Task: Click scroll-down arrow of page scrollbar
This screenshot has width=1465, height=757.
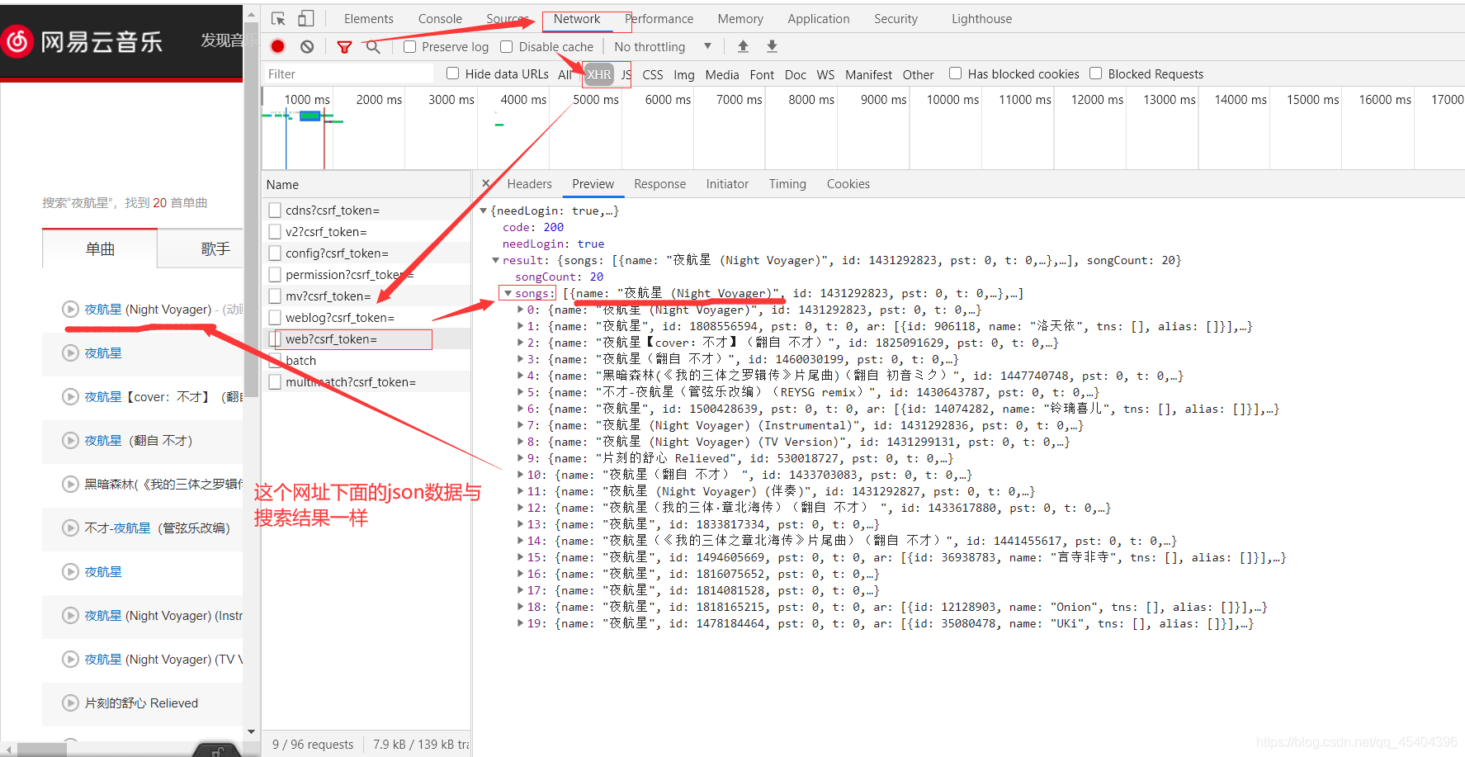Action: [x=252, y=732]
